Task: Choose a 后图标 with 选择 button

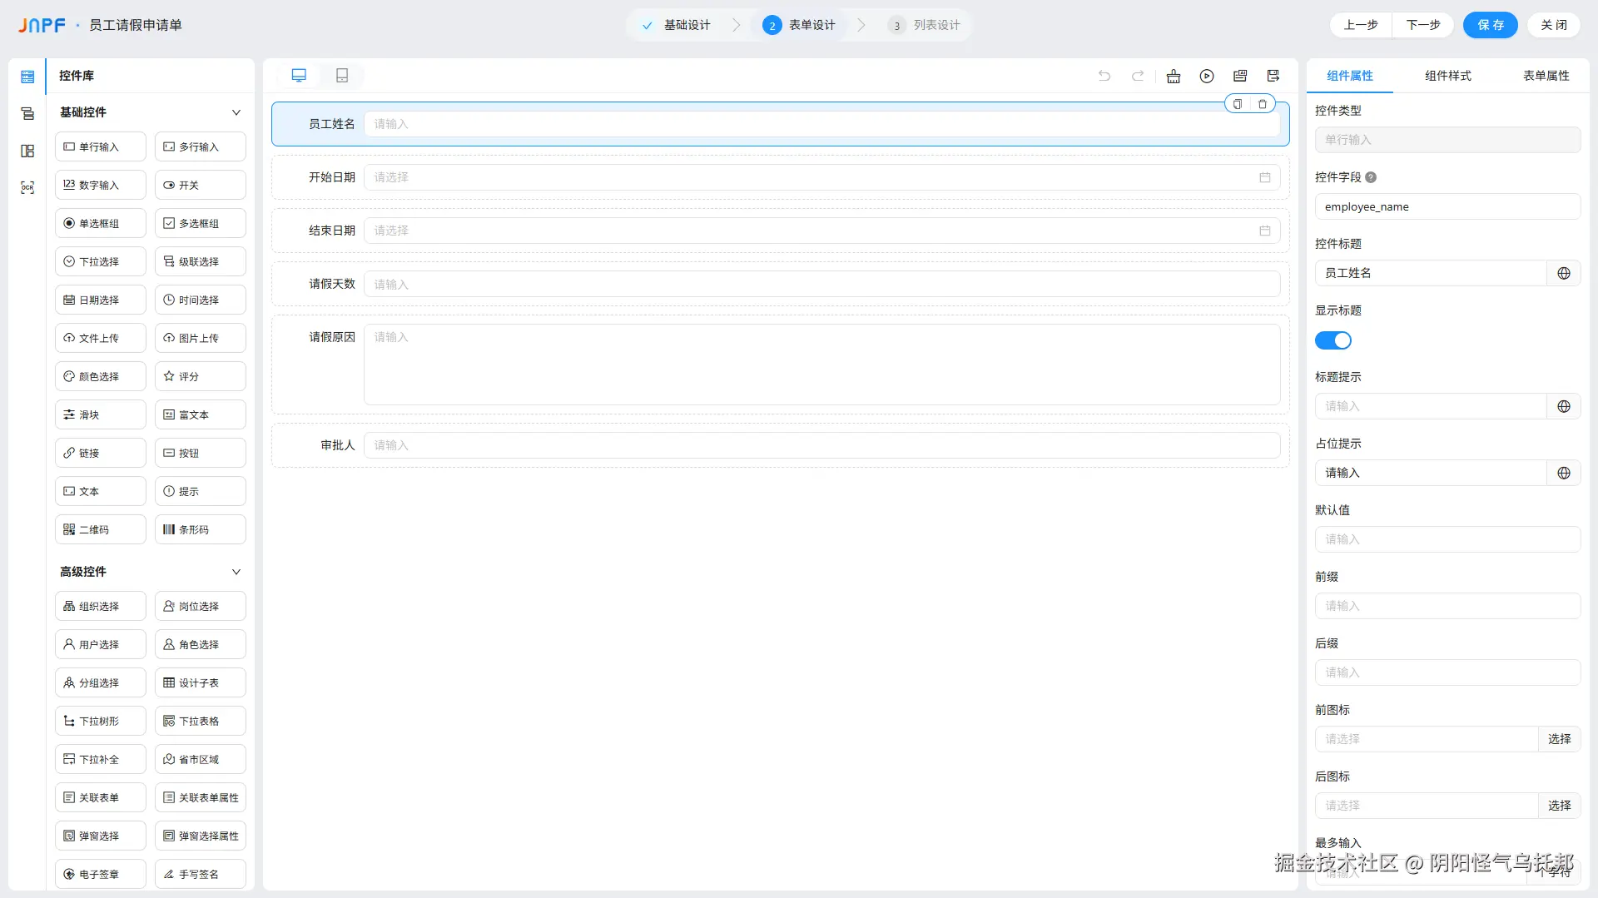Action: point(1560,806)
